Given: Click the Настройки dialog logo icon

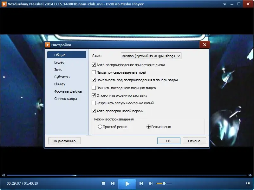Looking at the screenshot, I should coord(48,45).
